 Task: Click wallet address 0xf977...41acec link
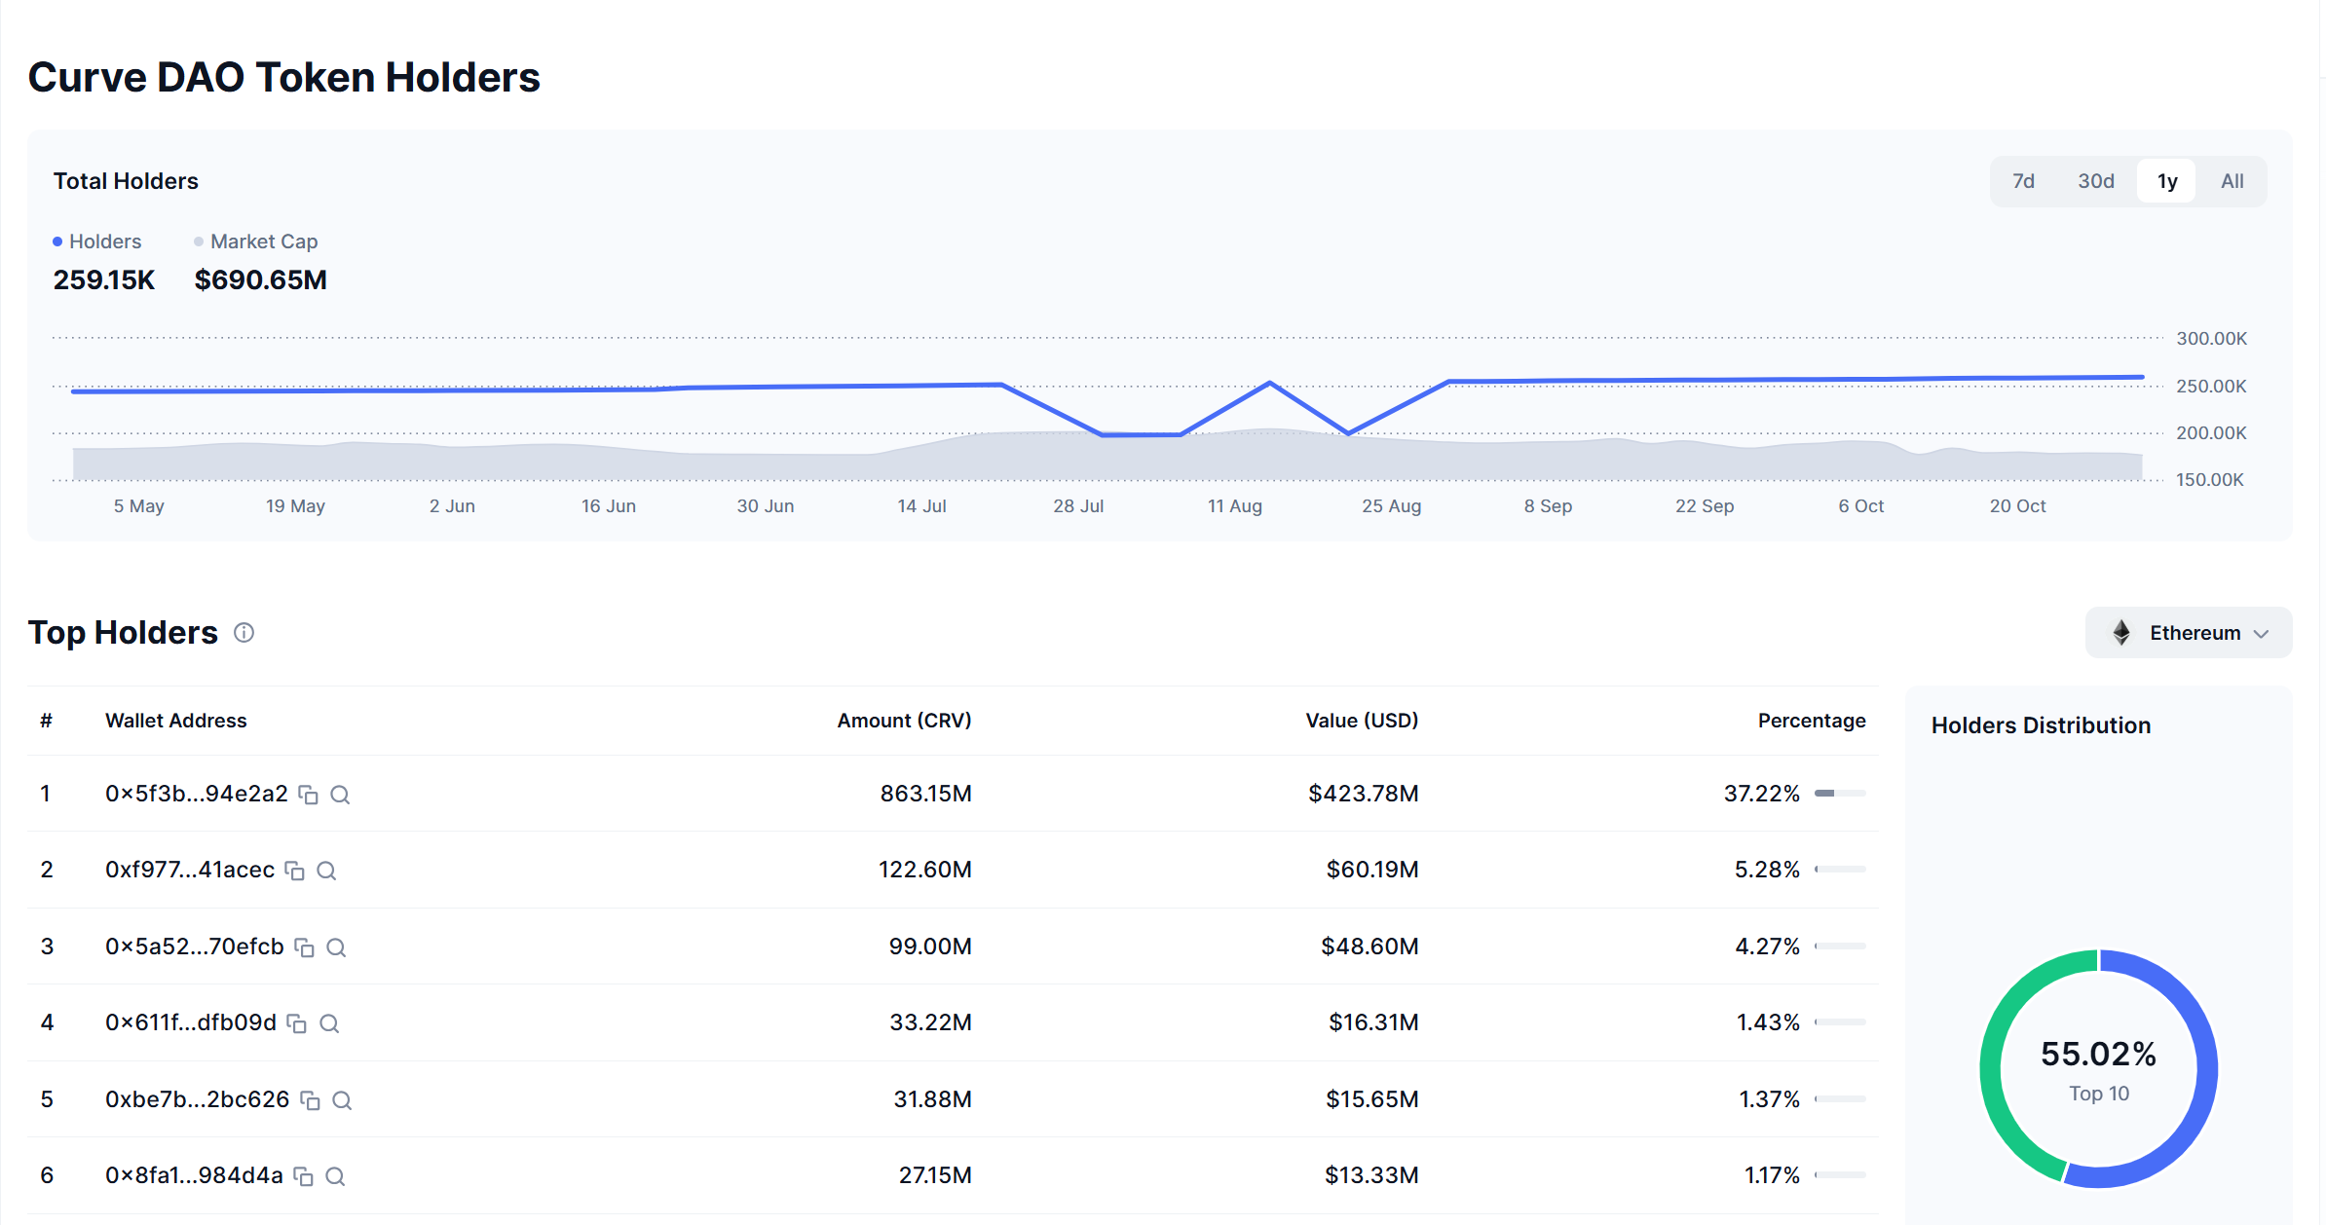tap(190, 870)
